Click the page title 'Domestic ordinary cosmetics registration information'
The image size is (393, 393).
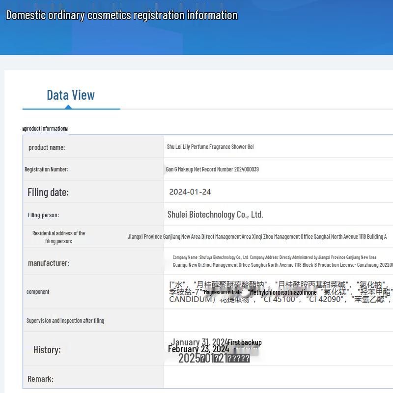tap(121, 15)
